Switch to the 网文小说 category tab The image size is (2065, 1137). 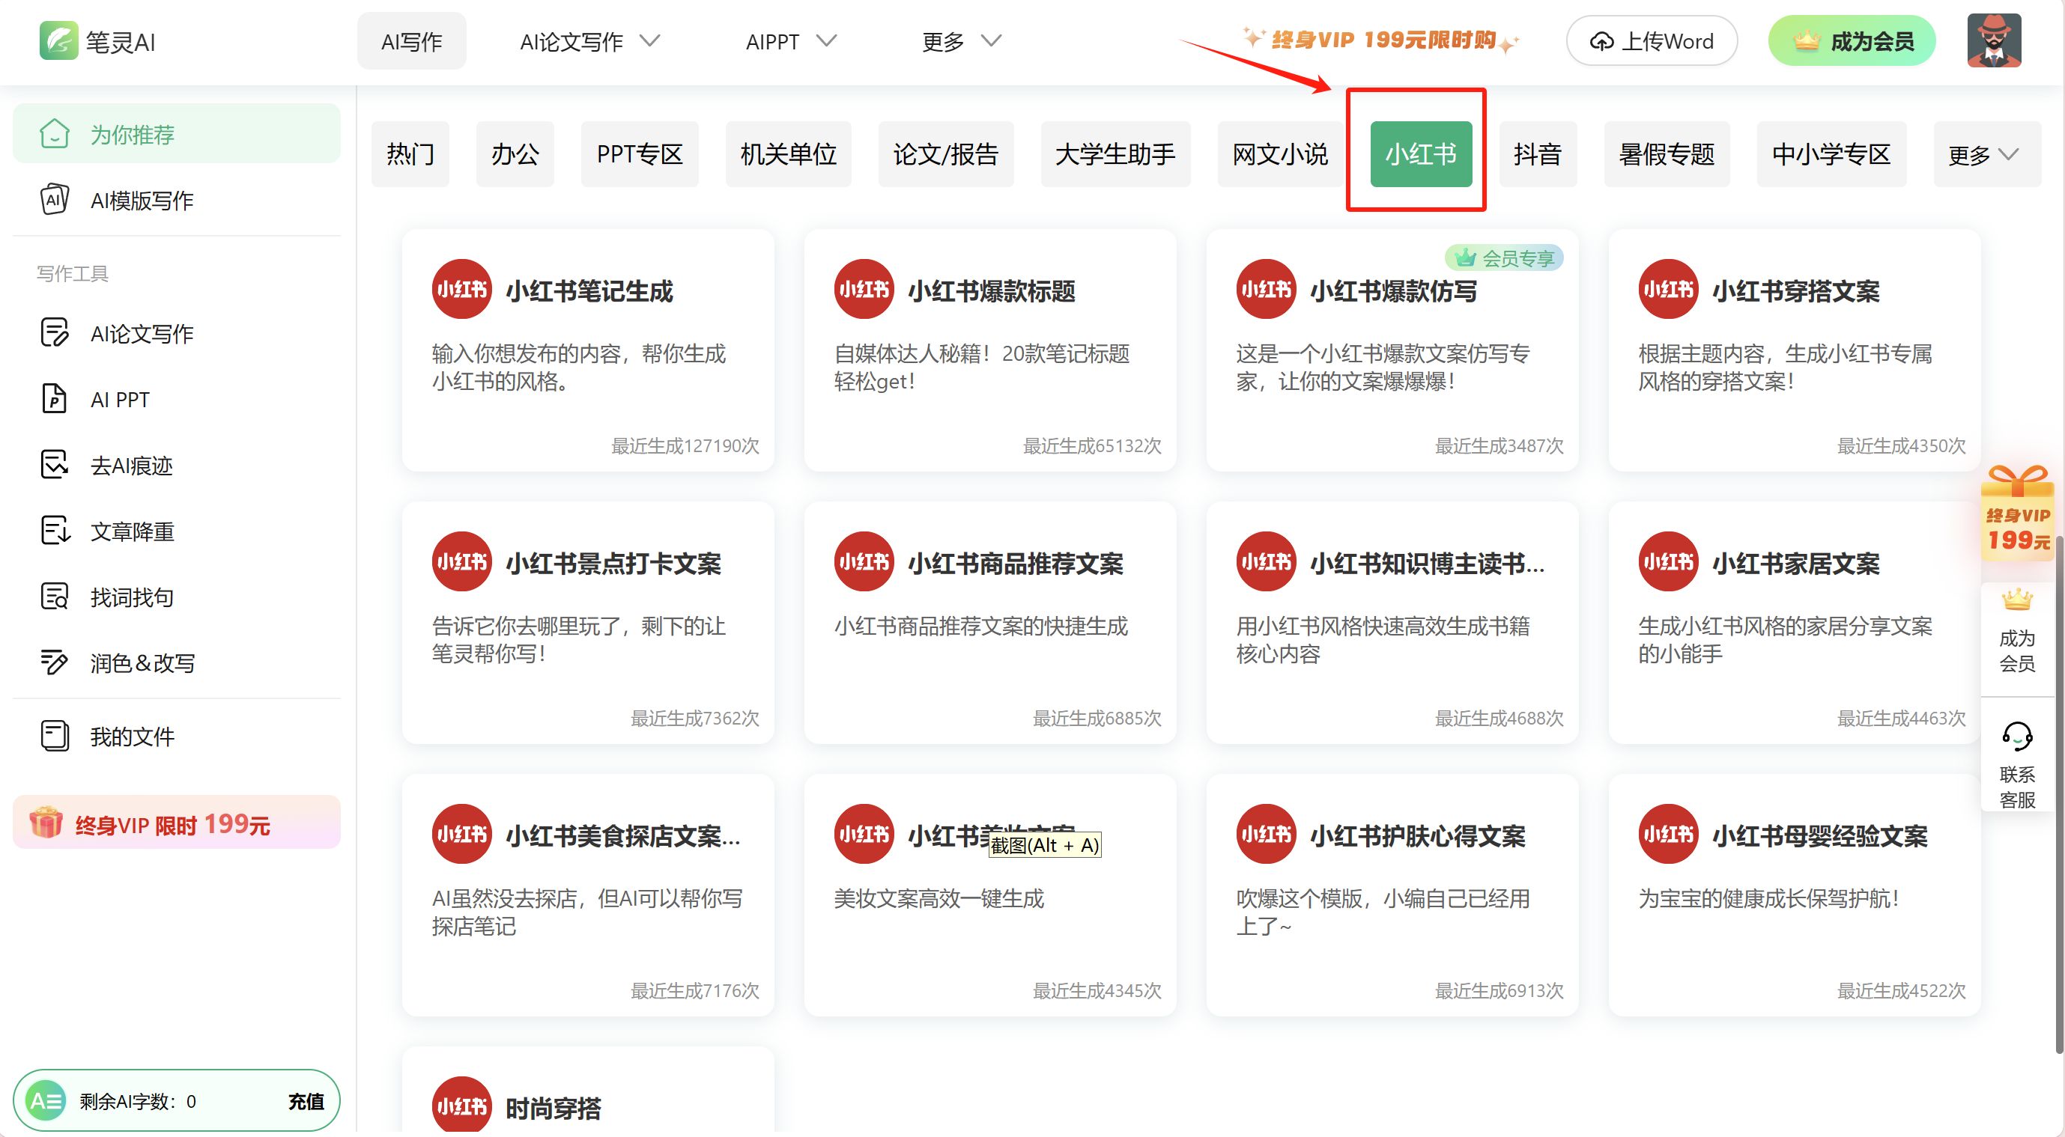tap(1279, 154)
